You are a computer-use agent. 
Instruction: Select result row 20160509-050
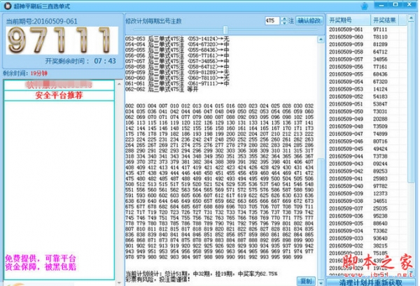click(x=367, y=112)
